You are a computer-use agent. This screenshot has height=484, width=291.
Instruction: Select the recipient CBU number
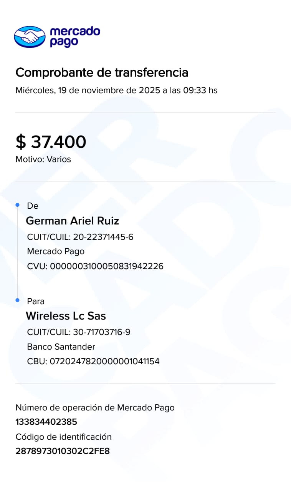tap(93, 361)
